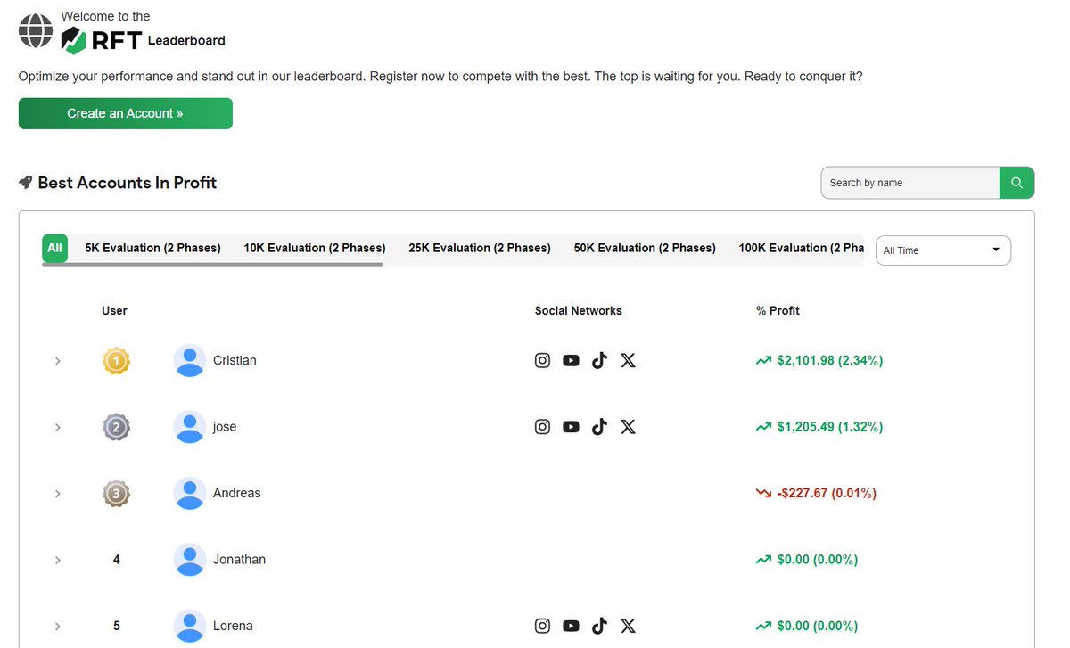Click the bronze third-place medal icon
The image size is (1070, 648).
click(x=116, y=493)
